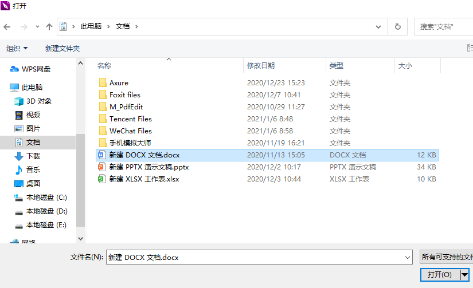
Task: Click the 34 KB size cell
Action: point(426,167)
